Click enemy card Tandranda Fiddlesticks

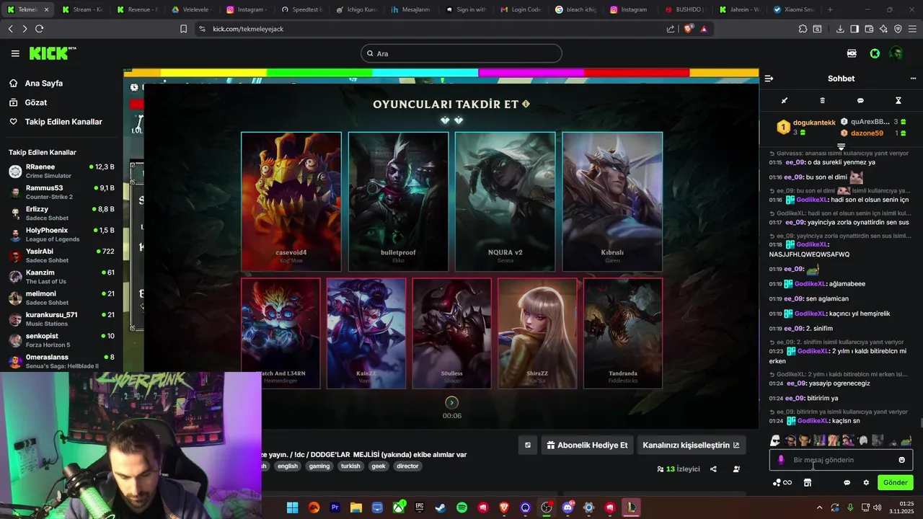coord(623,334)
